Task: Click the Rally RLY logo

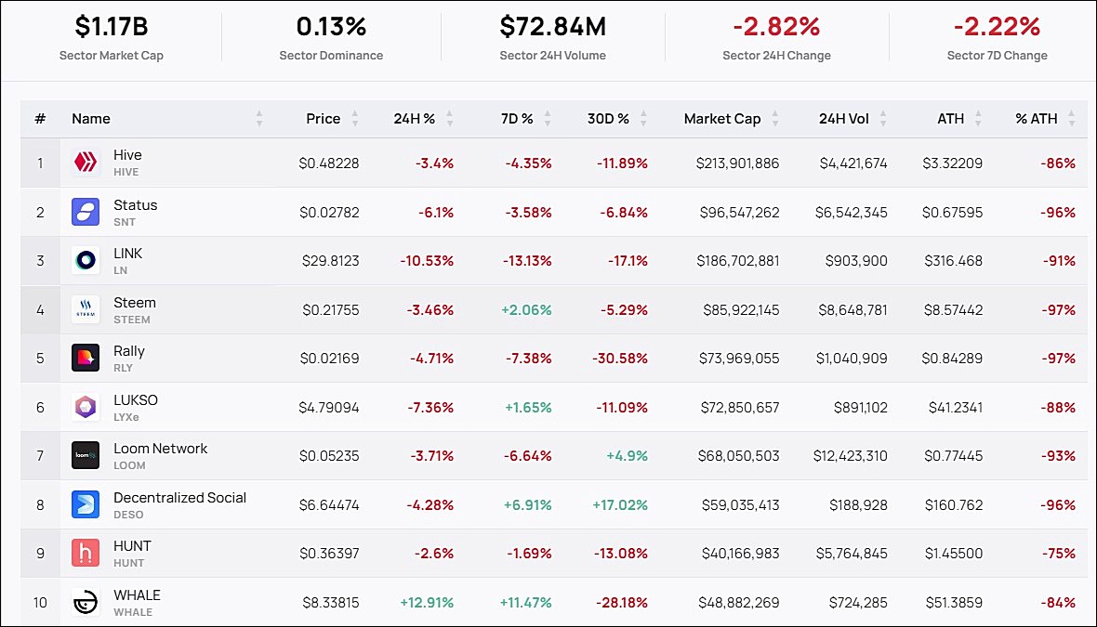Action: pos(86,358)
